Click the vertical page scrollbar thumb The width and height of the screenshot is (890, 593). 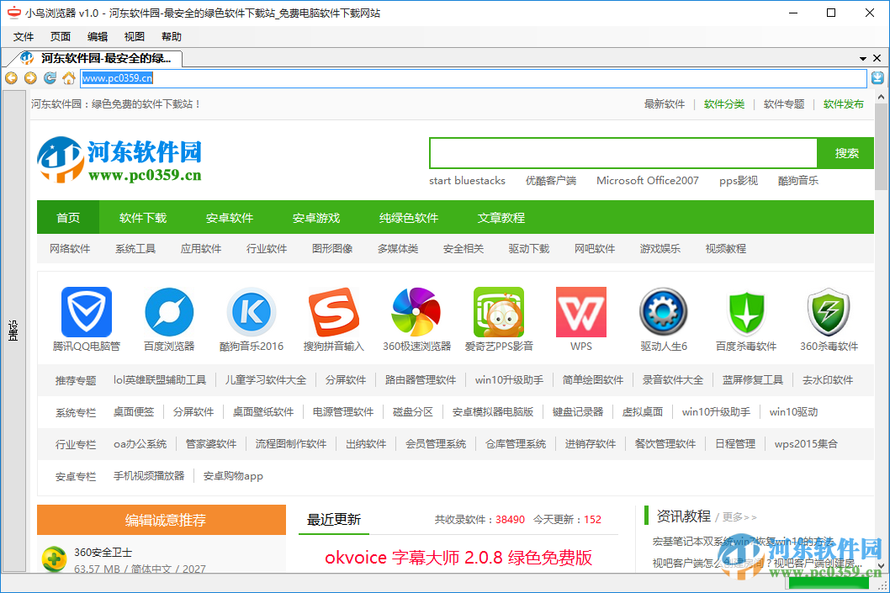[881, 146]
